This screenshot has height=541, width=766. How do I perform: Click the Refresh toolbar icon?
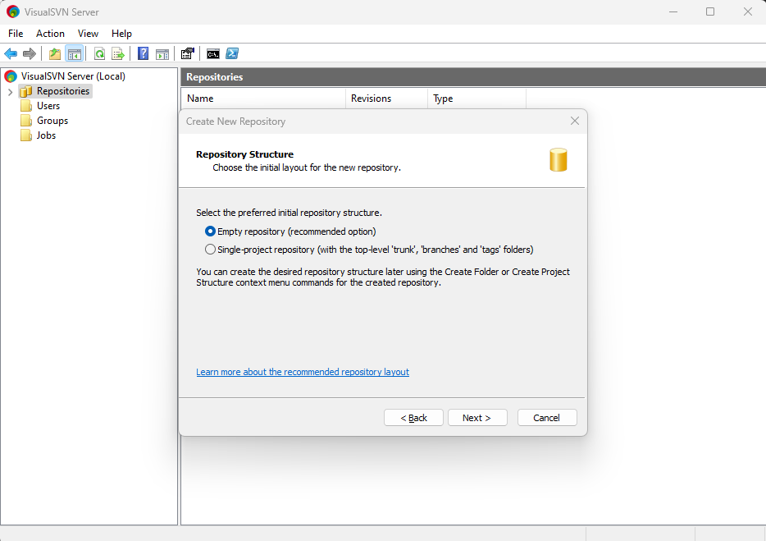(x=99, y=54)
